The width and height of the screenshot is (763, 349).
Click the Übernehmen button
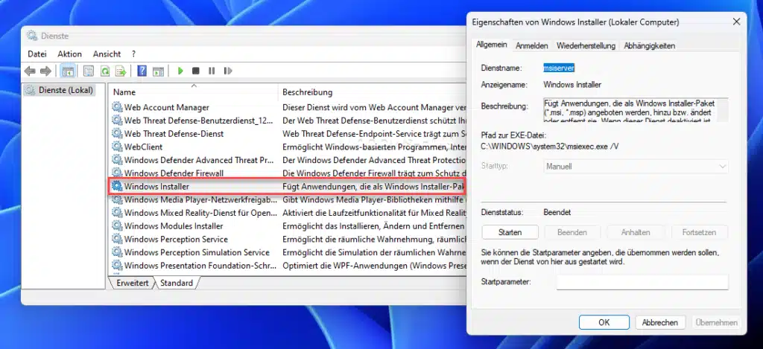coord(716,322)
